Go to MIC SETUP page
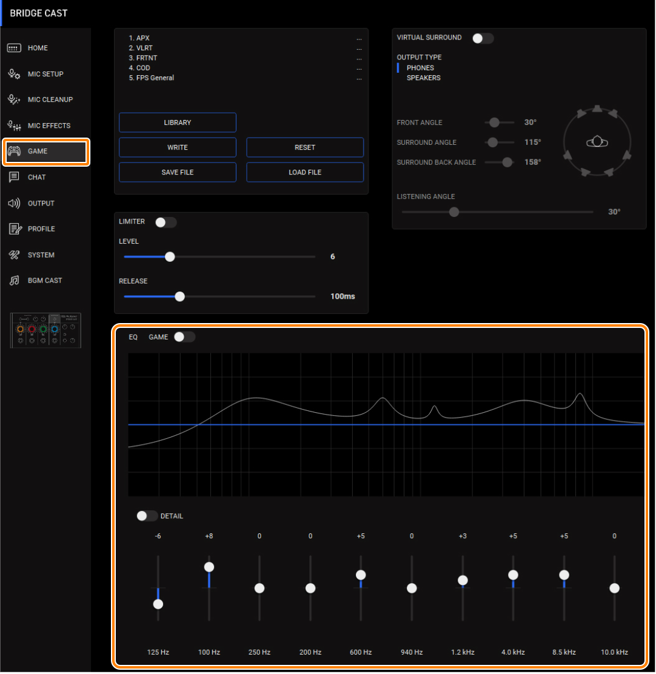The height and width of the screenshot is (674, 656). pyautogui.click(x=47, y=74)
